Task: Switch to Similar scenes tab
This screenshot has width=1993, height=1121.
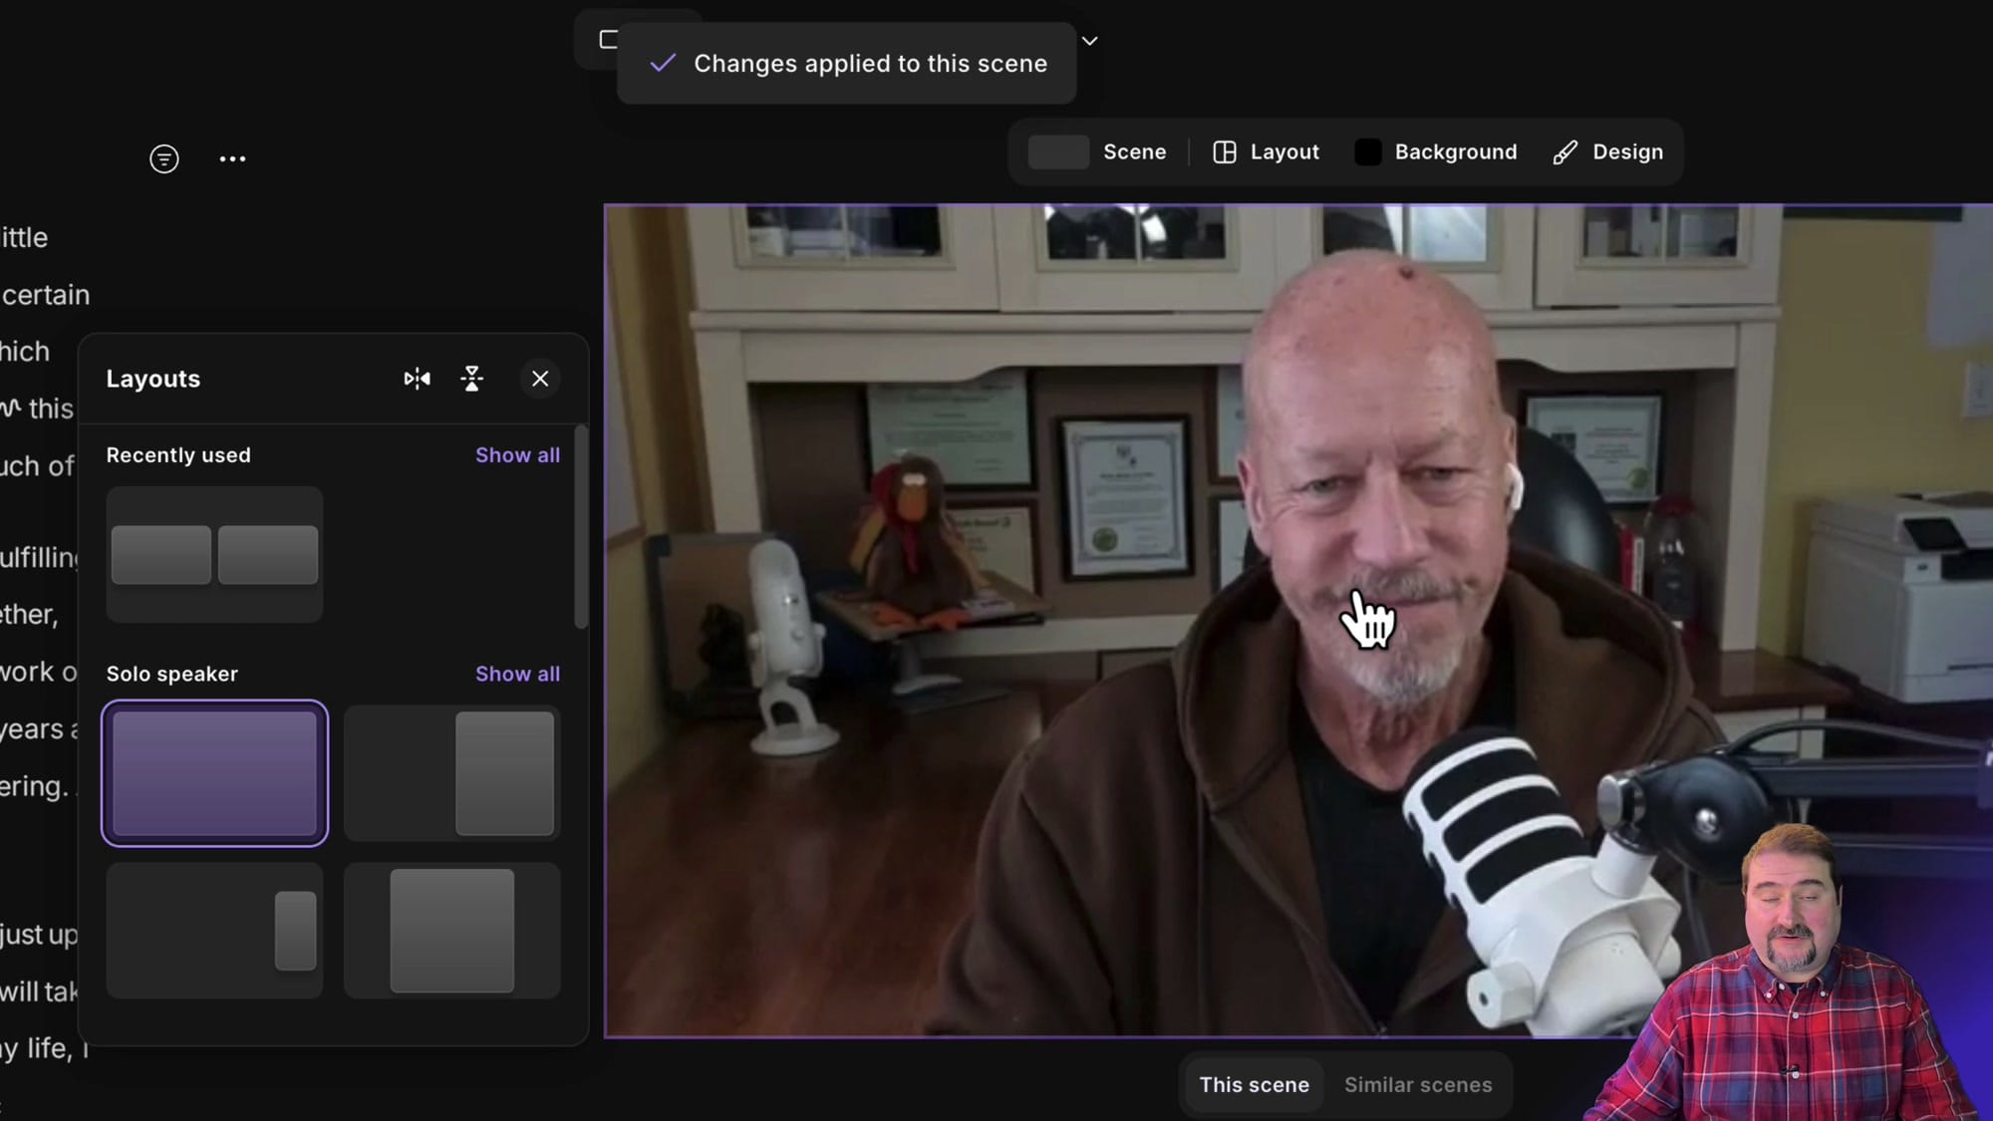Action: [x=1417, y=1085]
